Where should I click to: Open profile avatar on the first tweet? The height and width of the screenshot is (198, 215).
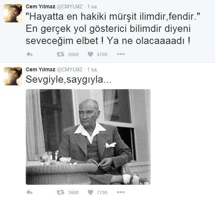[x=13, y=13]
